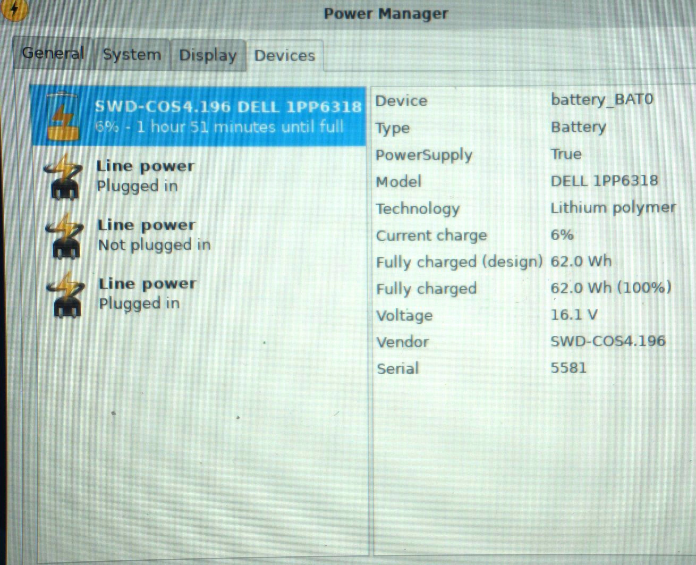Click the Serial label
The image size is (696, 565).
coord(397,368)
